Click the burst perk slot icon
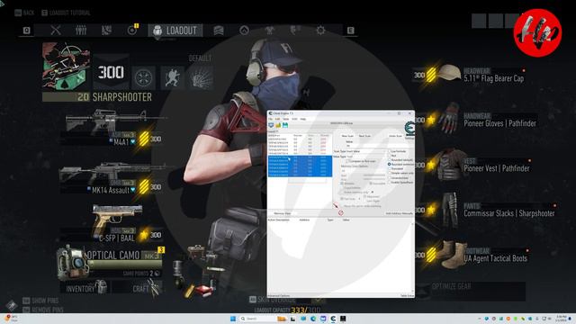 click(201, 78)
